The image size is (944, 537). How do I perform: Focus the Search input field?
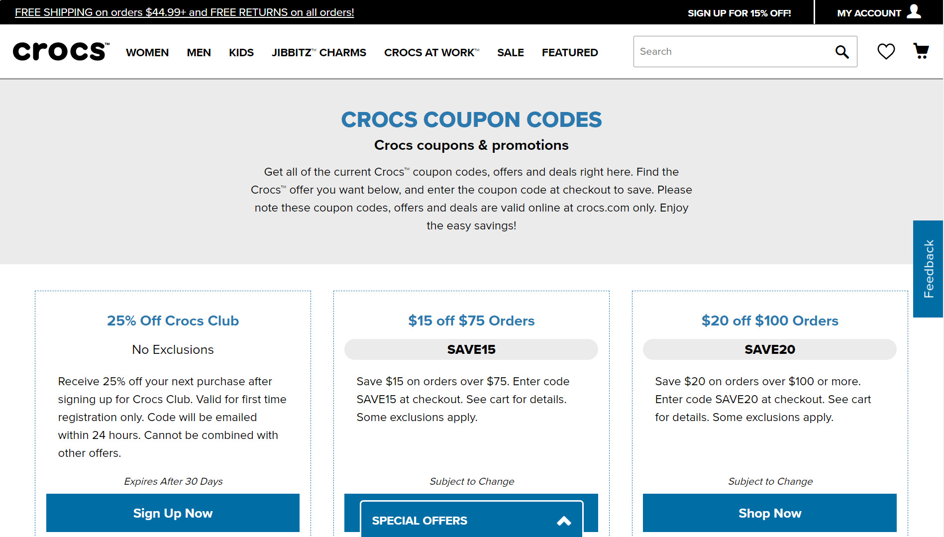pos(732,52)
